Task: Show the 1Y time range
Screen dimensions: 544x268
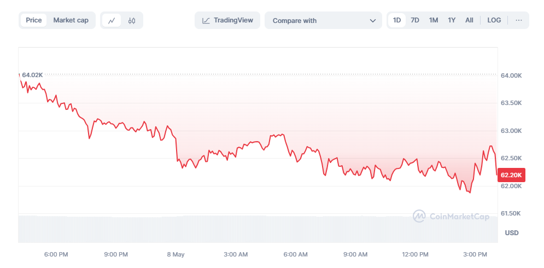Action: 452,20
